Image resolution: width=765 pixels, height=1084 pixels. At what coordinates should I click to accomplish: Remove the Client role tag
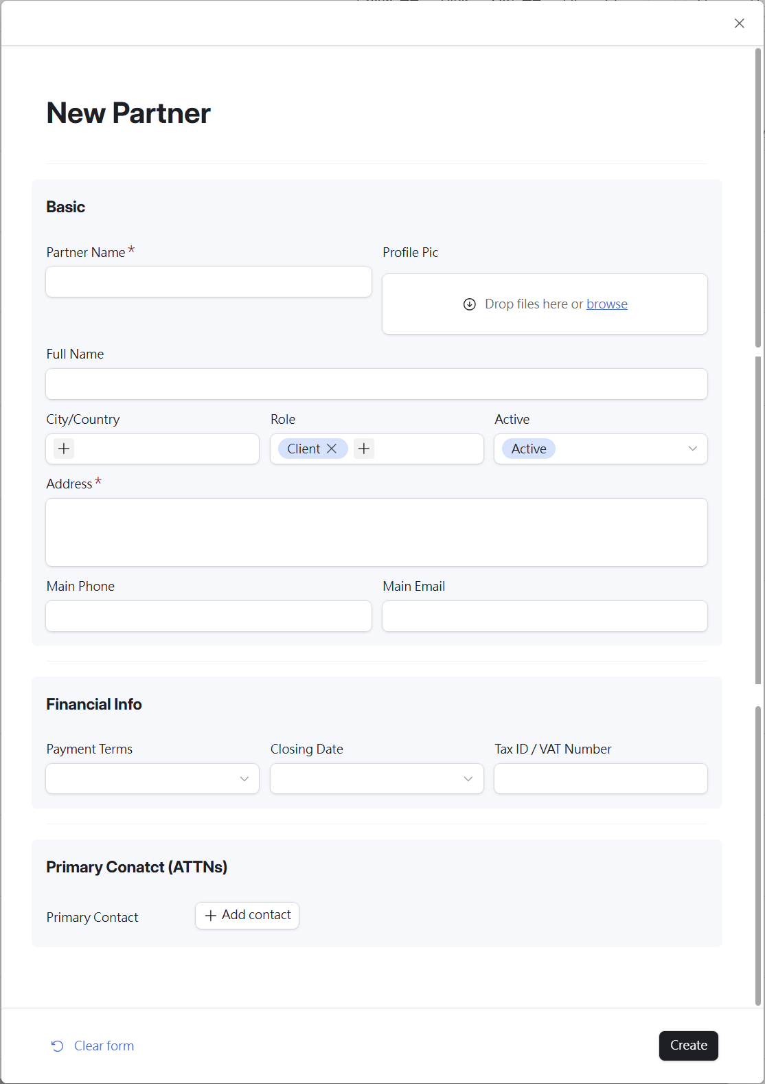coord(332,449)
